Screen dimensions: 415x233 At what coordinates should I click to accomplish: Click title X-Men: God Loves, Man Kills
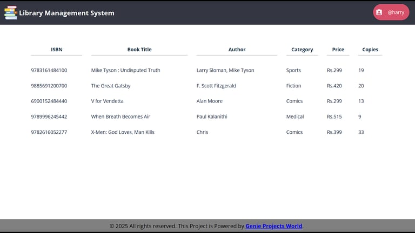123,132
